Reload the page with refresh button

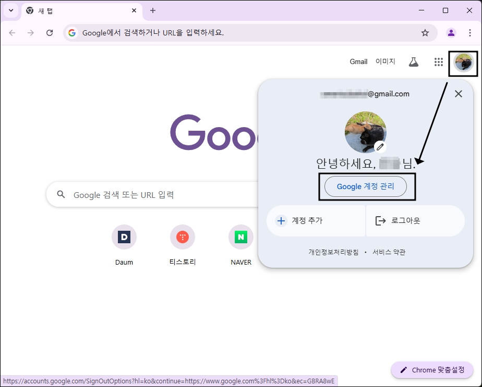(x=50, y=32)
